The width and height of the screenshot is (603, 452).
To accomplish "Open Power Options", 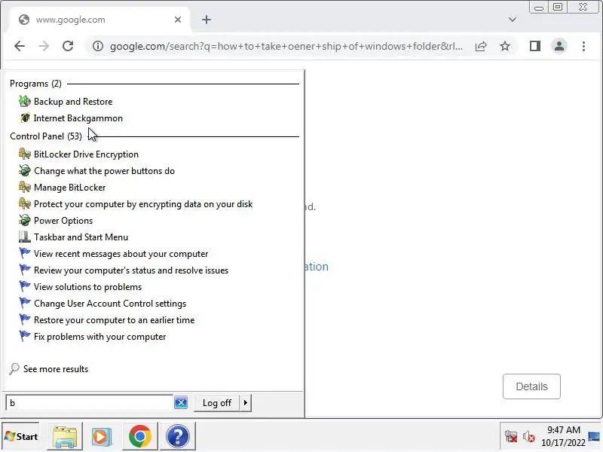I will [x=63, y=220].
